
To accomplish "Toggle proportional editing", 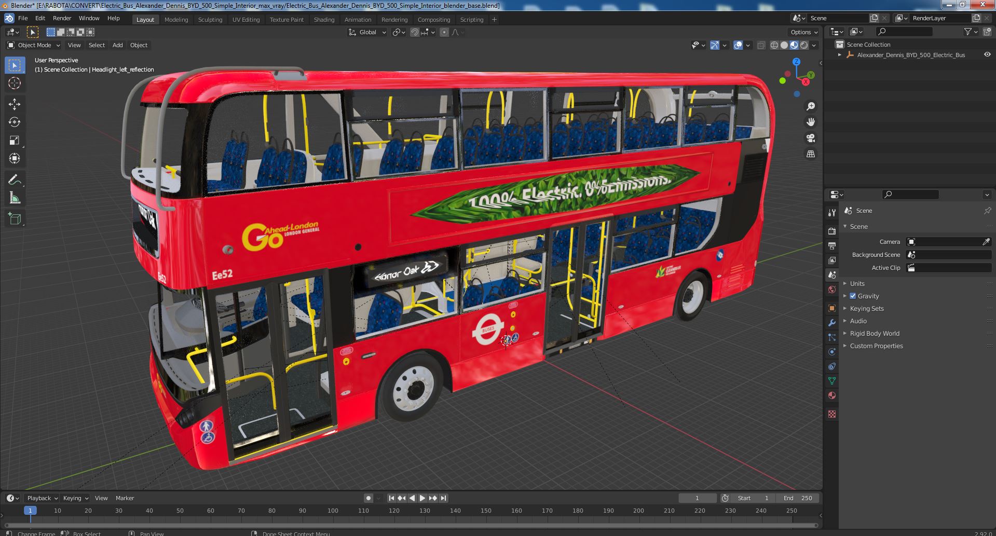I will tap(444, 32).
